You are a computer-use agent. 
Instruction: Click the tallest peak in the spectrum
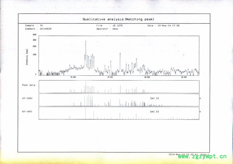tap(86, 42)
